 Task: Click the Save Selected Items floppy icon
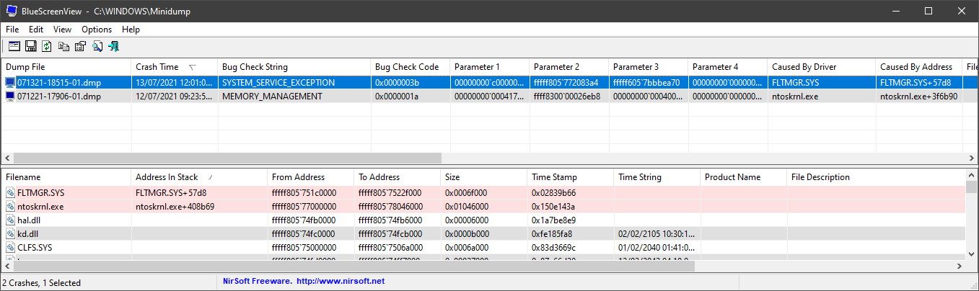click(x=30, y=46)
